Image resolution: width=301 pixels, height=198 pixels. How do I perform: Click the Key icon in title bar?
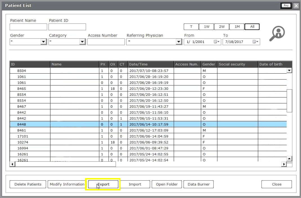click(x=286, y=5)
